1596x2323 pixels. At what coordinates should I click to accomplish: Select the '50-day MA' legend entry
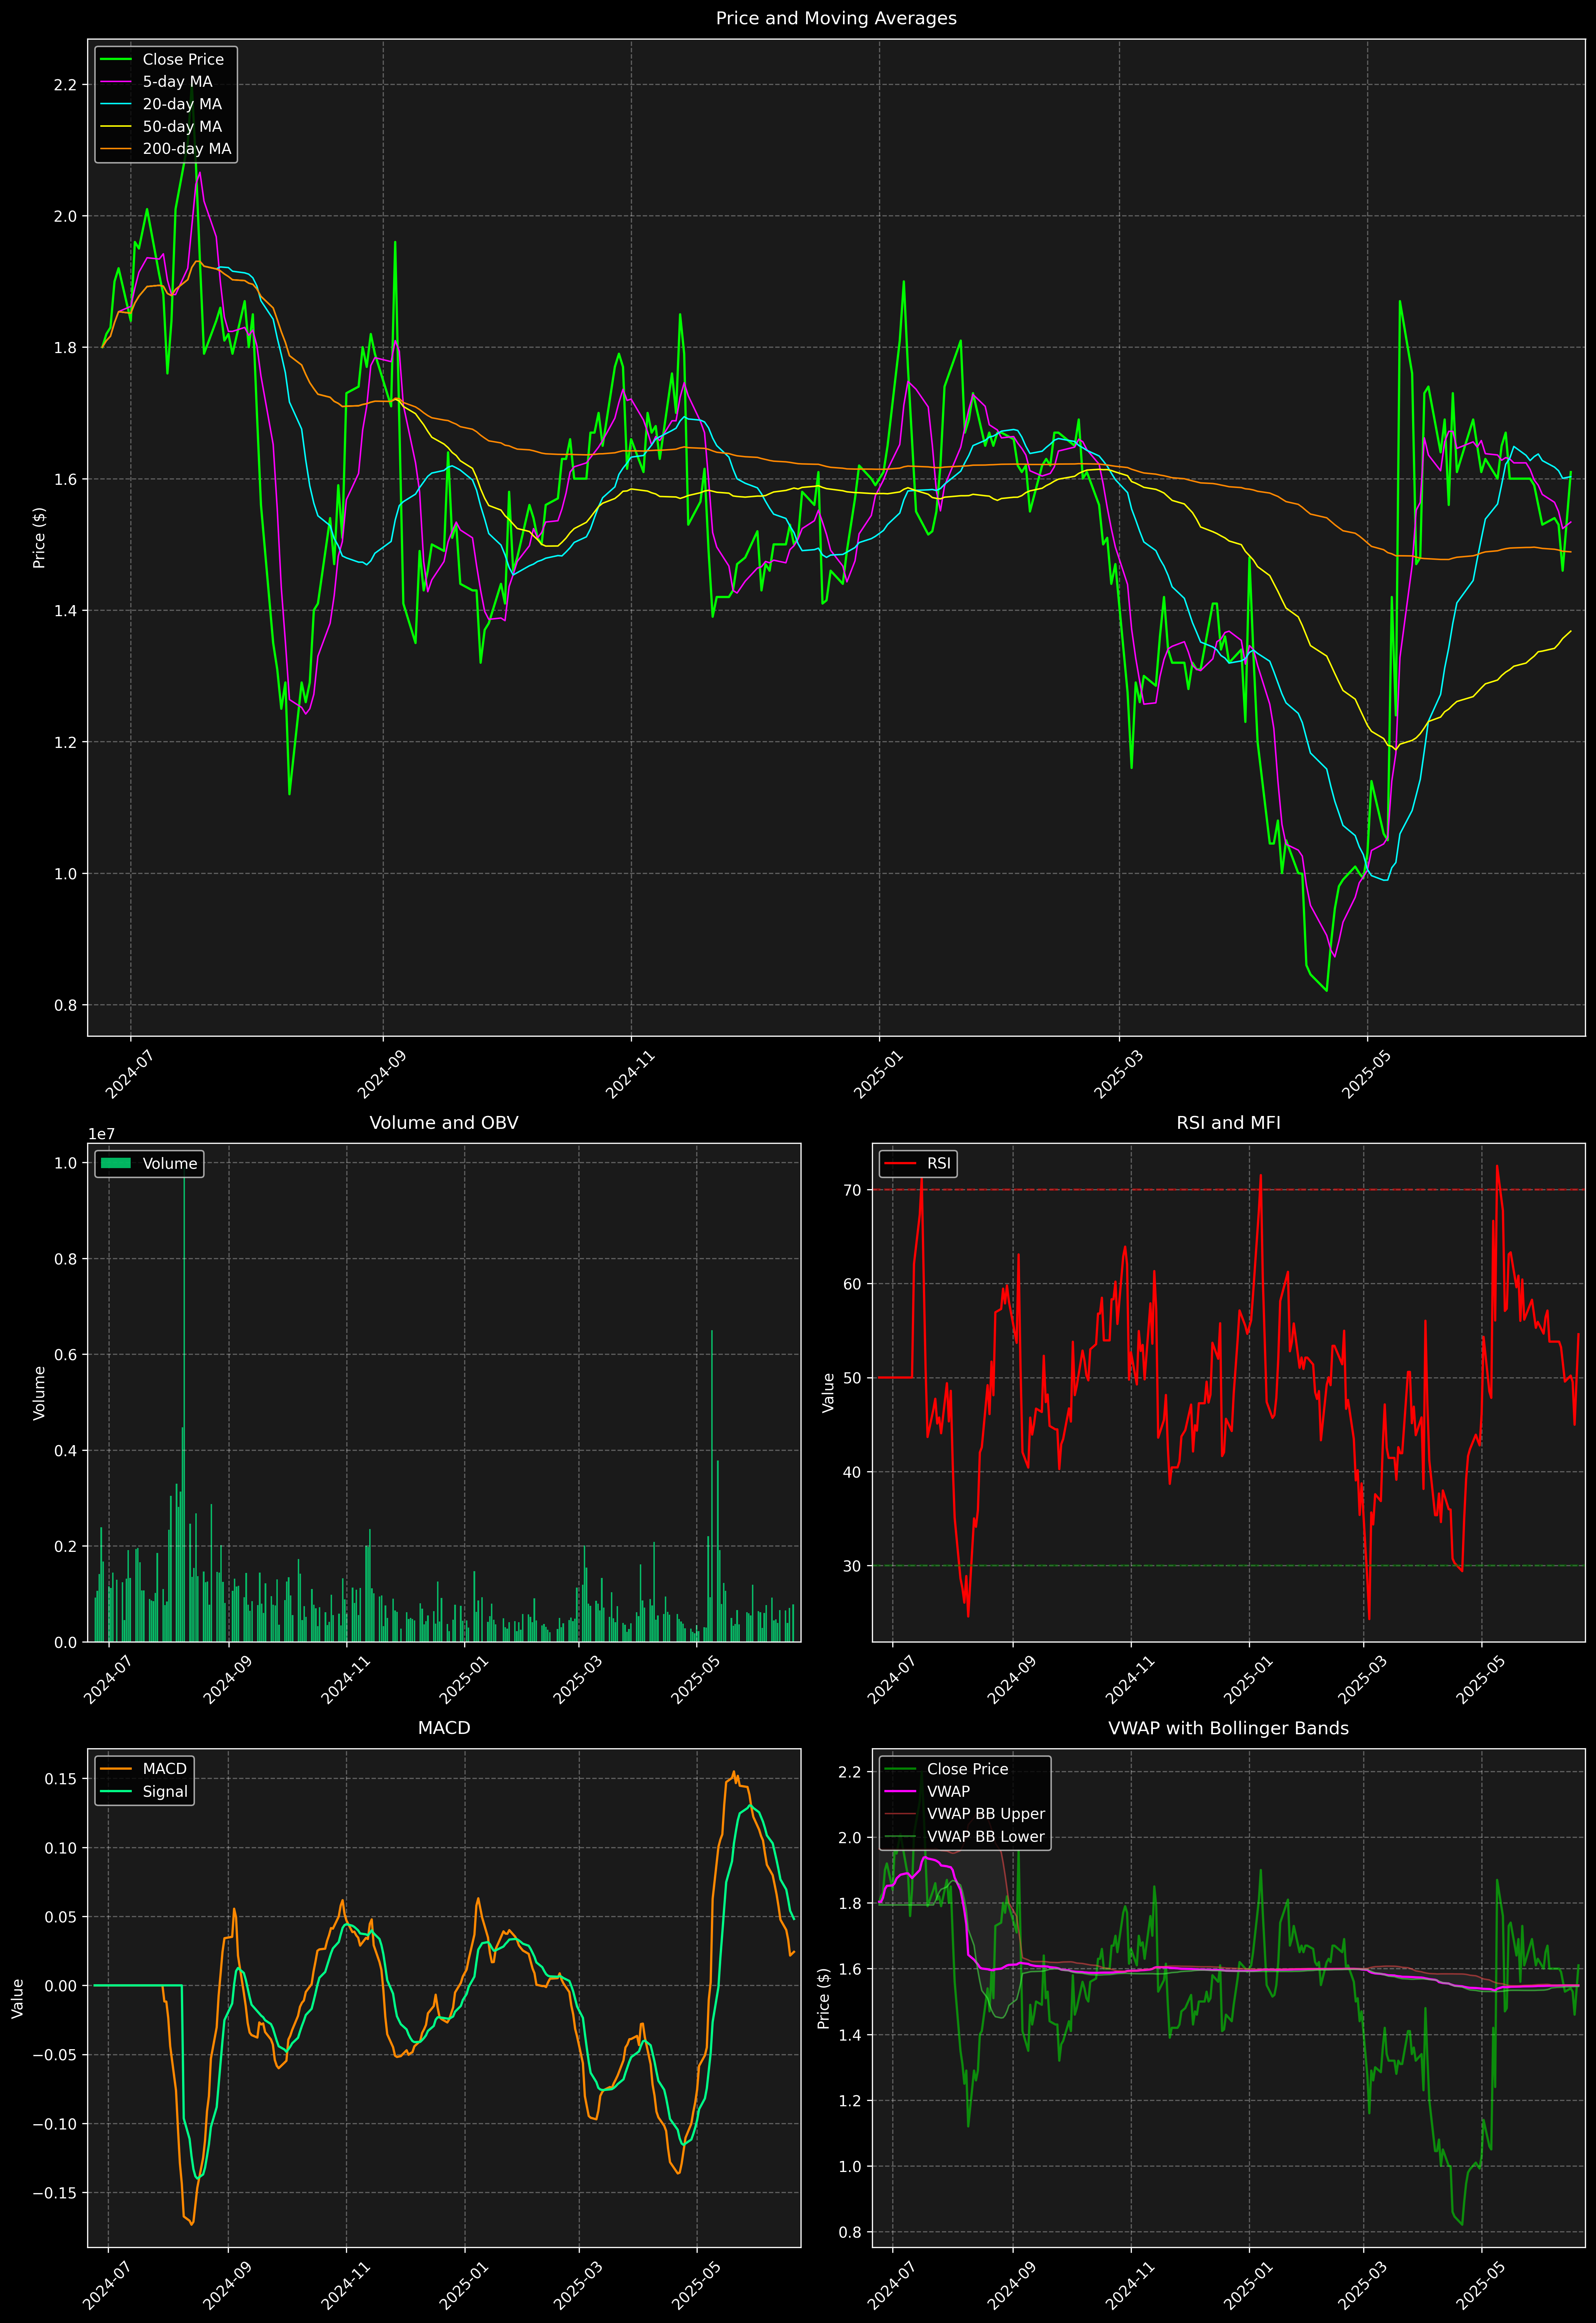click(182, 127)
